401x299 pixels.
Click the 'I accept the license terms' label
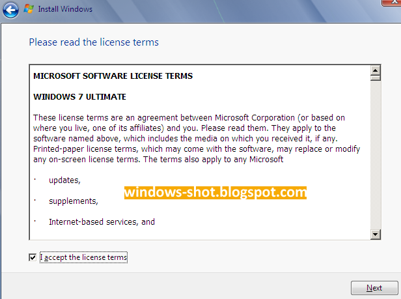[83, 257]
